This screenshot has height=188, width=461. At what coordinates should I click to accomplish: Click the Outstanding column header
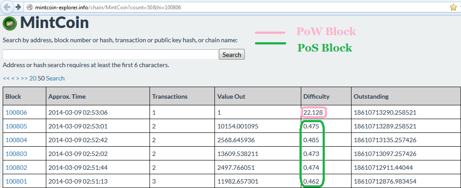406,96
